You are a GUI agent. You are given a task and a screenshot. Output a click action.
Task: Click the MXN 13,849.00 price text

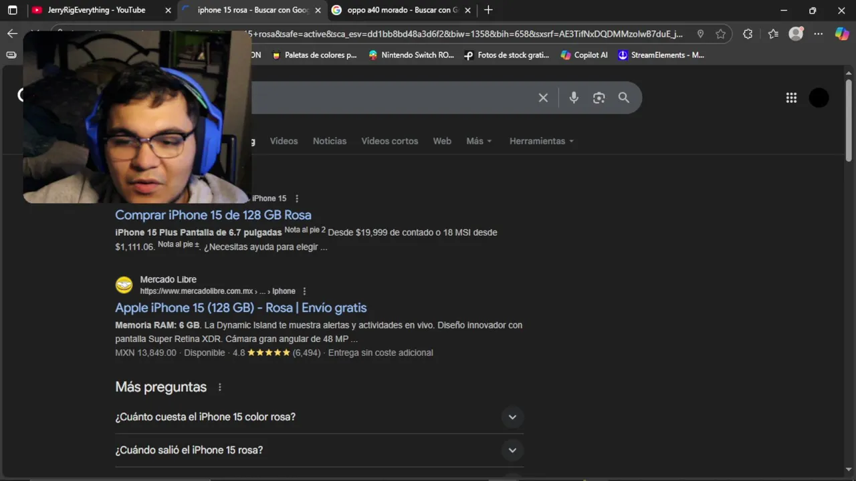coord(146,353)
